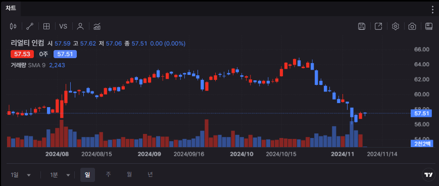Open the three-dot more options menu

pyautogui.click(x=432, y=9)
